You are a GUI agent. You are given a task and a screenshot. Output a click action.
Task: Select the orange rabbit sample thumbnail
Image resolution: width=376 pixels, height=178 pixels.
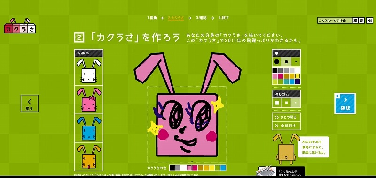click(89, 156)
